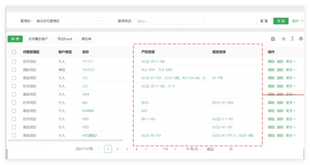Open customer name link 5454
Screen dimensions: 310x165
pos(86,94)
